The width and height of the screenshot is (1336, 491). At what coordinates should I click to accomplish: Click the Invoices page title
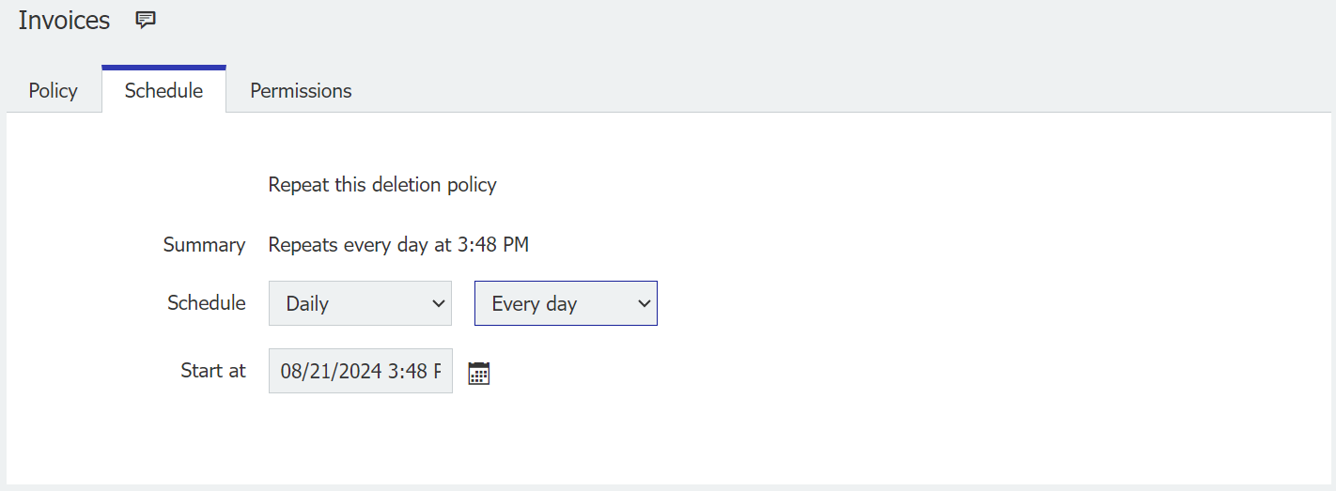point(64,20)
